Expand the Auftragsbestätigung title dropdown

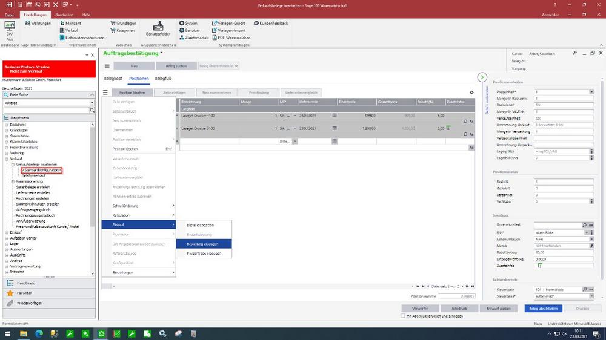pyautogui.click(x=162, y=53)
